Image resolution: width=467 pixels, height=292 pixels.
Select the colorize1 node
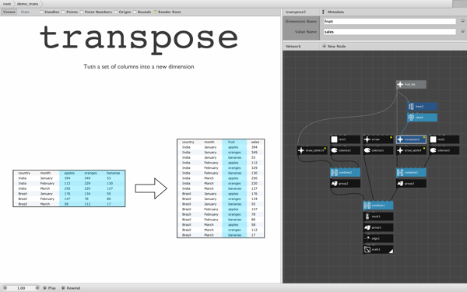[x=378, y=150]
